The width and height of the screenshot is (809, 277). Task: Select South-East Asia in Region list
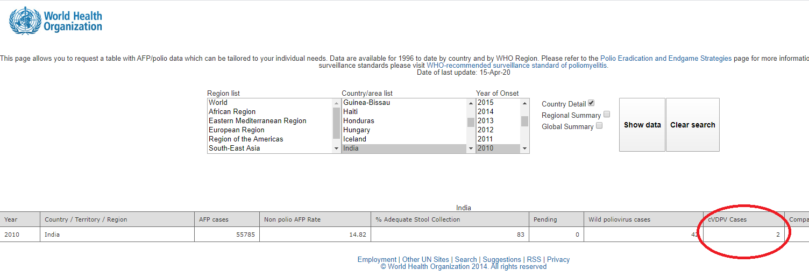point(235,148)
